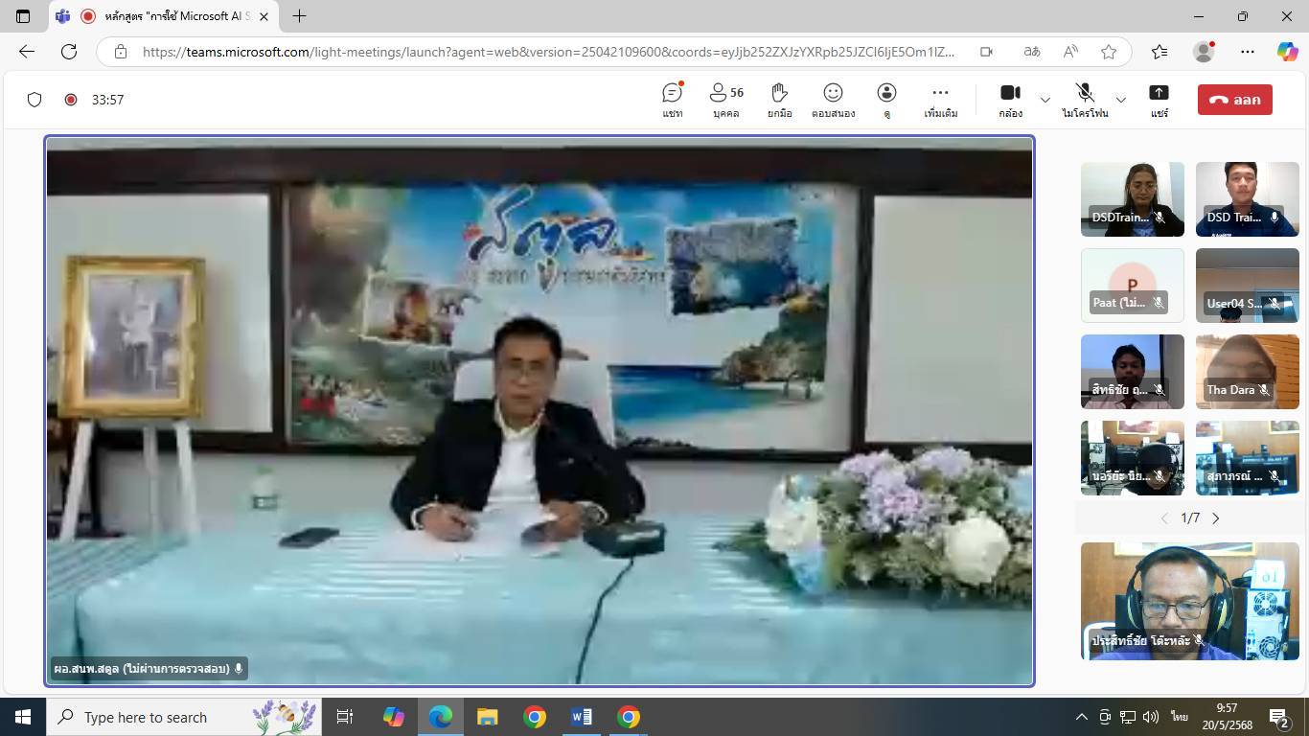Open the More actions ellipsis menu
Screen dimensions: 1309x736
[940, 99]
